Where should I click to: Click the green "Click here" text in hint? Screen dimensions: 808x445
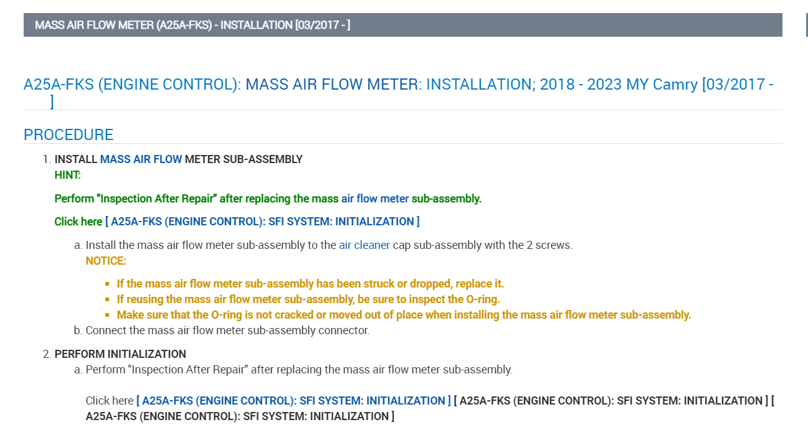pos(78,222)
